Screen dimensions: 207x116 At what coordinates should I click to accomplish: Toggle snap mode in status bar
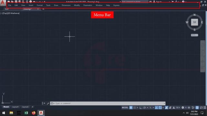pos(135,108)
